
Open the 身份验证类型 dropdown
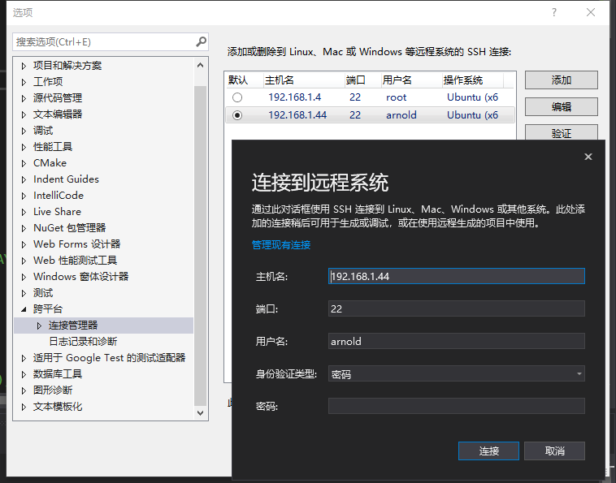(x=579, y=374)
